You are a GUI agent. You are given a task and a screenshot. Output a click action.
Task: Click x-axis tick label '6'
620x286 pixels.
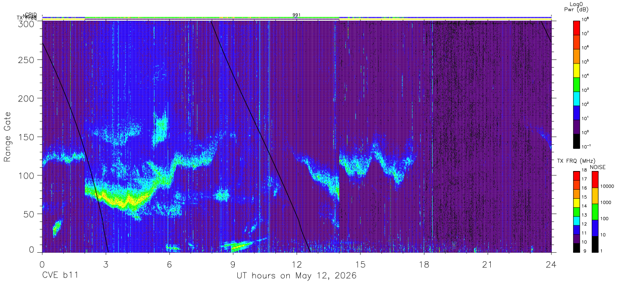[x=169, y=264]
